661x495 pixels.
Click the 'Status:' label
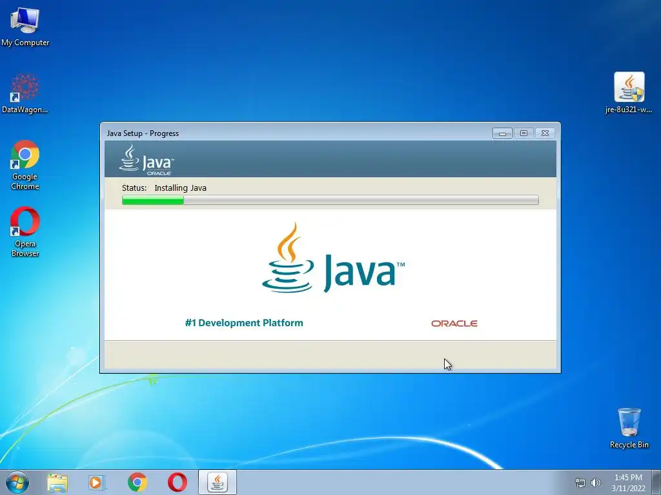pyautogui.click(x=134, y=188)
